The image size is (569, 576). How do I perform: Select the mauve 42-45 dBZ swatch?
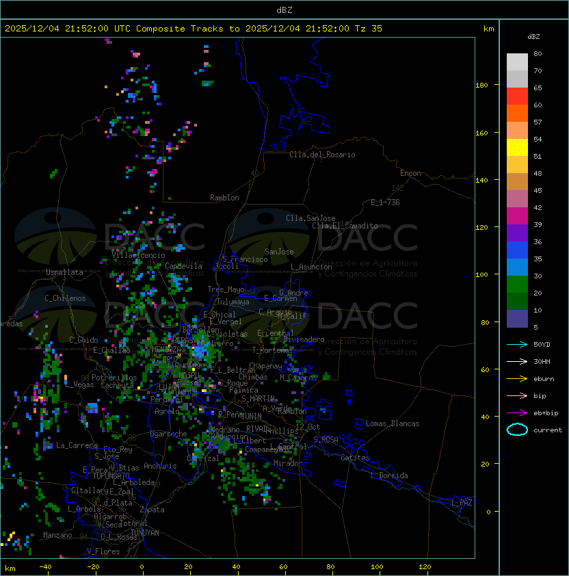pyautogui.click(x=517, y=199)
